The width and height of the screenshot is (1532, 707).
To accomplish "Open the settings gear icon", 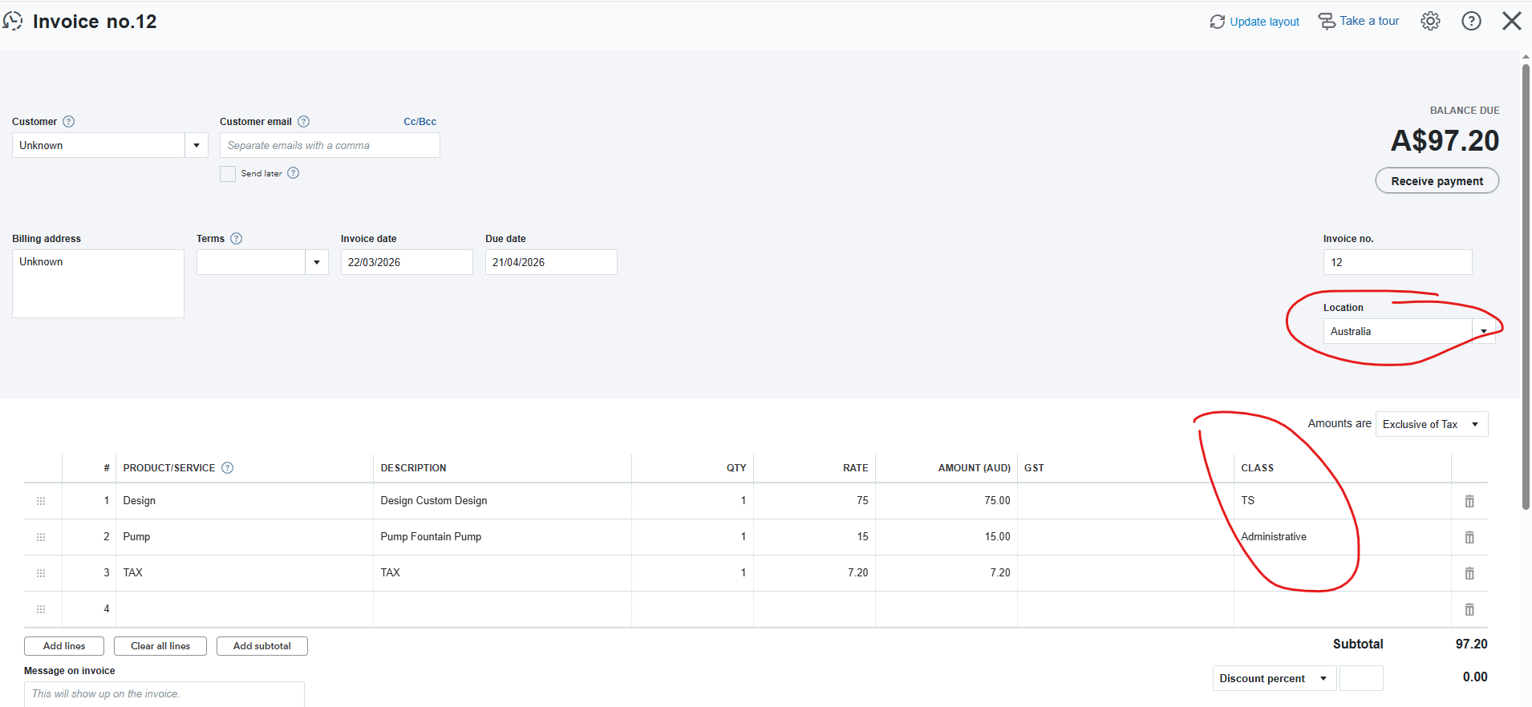I will click(1430, 21).
